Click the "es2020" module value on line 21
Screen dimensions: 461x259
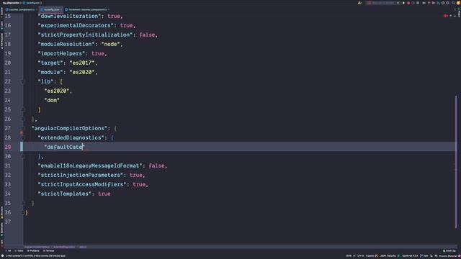click(82, 72)
